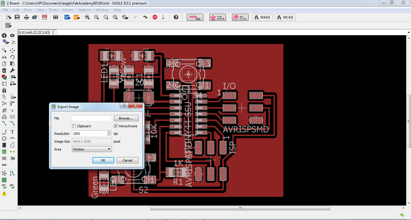Image resolution: width=411 pixels, height=220 pixels.
Task: Select the Lock tool
Action: click(x=4, y=90)
